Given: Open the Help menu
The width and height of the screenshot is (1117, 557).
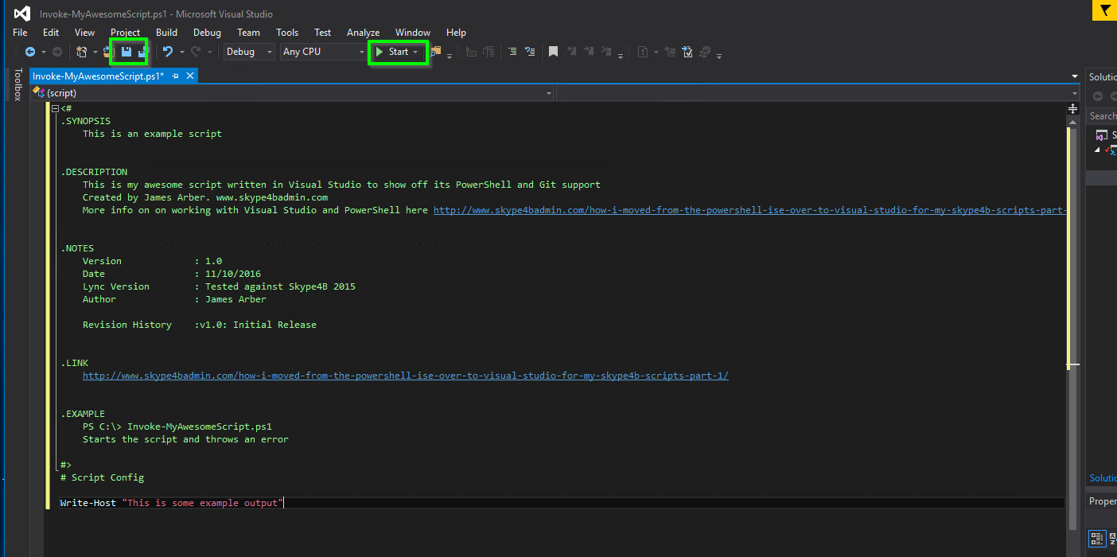Looking at the screenshot, I should click(456, 33).
